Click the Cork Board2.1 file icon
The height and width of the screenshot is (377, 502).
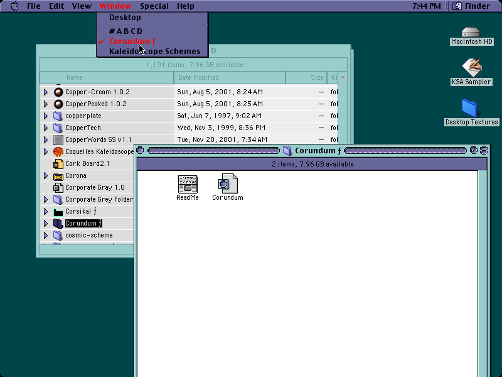[58, 164]
